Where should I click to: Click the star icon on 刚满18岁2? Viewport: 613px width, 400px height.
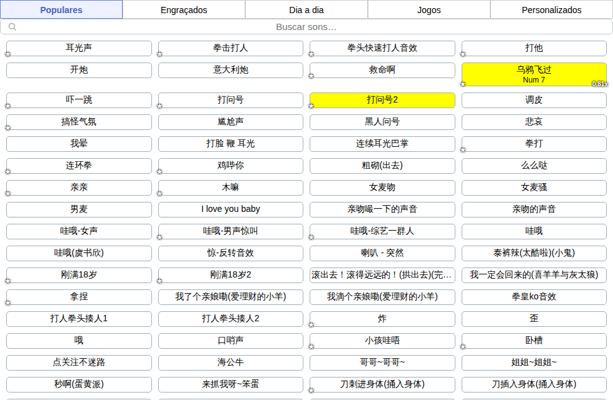(x=160, y=281)
